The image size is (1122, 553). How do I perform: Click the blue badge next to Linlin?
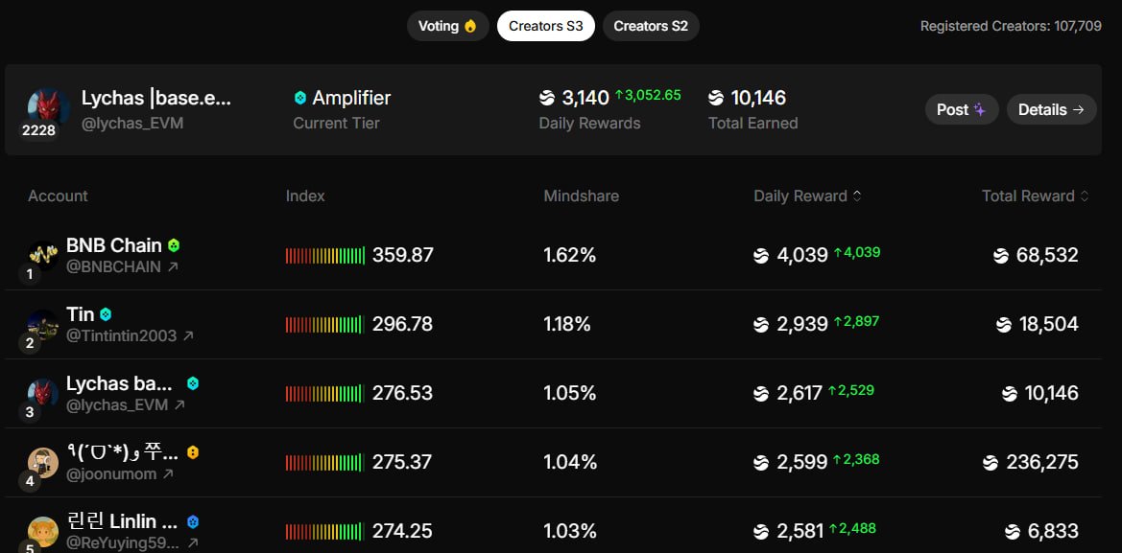click(x=193, y=520)
